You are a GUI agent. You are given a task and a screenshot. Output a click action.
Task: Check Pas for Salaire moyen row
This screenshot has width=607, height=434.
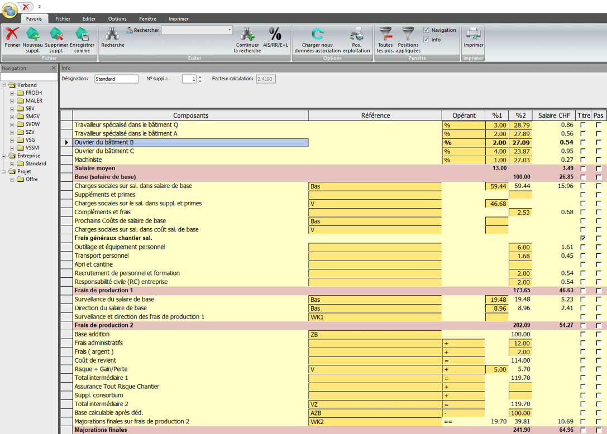599,168
